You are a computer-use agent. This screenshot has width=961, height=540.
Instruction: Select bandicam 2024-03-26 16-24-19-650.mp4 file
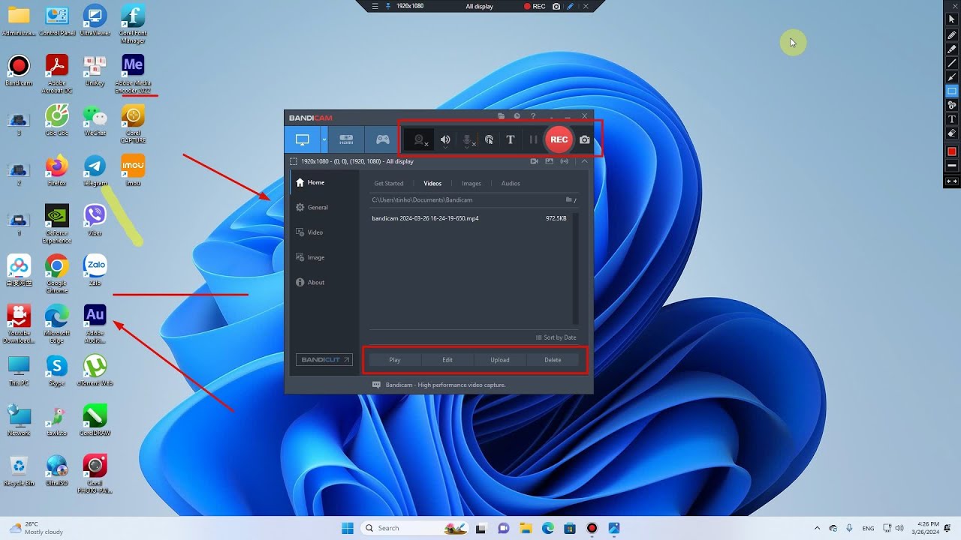pos(470,218)
